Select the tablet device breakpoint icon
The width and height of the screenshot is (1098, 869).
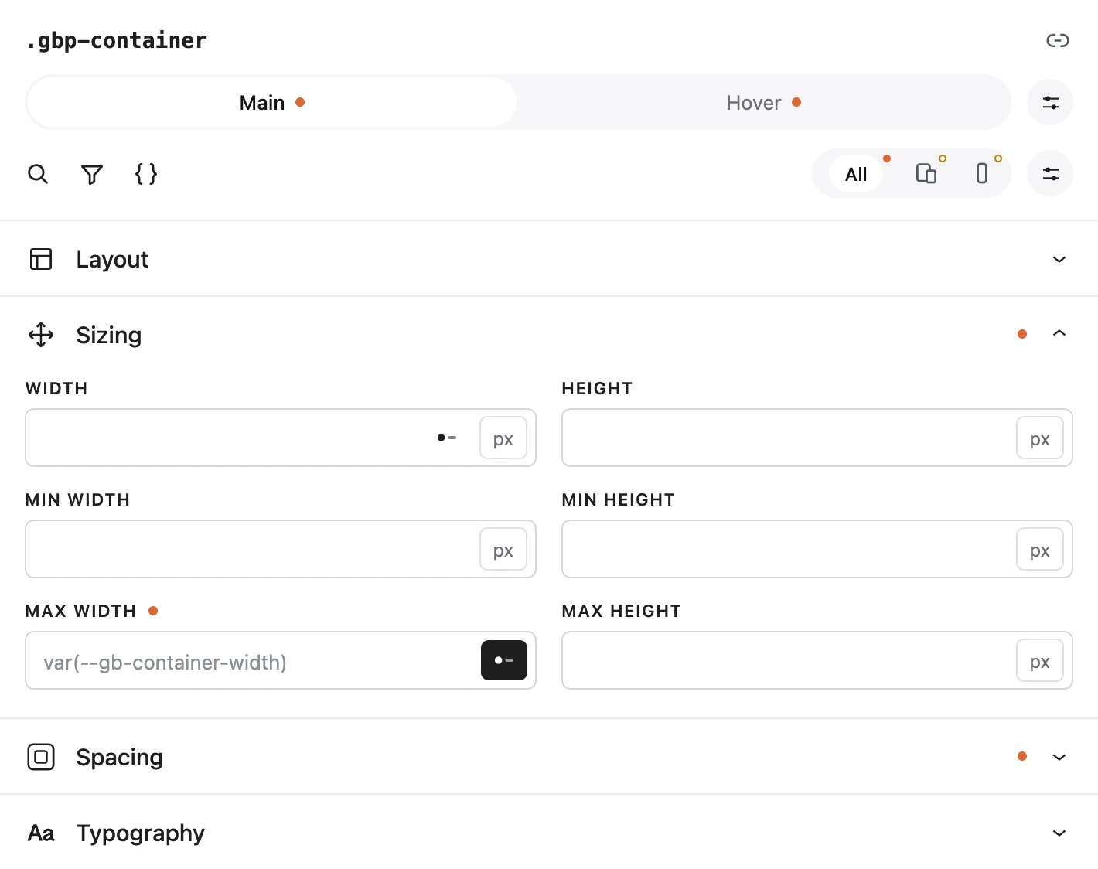[x=926, y=173]
